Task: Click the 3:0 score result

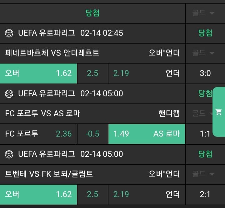Action: (205, 73)
